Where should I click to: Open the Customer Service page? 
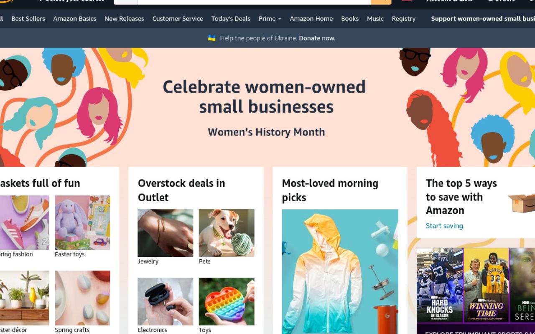coord(178,18)
